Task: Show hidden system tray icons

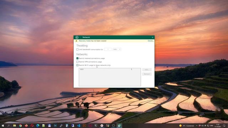Action: [x=197, y=126]
